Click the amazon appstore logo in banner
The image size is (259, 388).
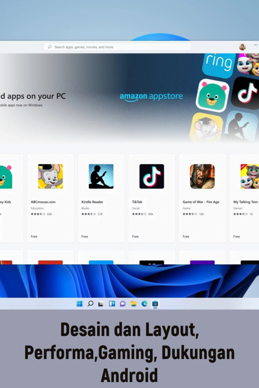[151, 97]
